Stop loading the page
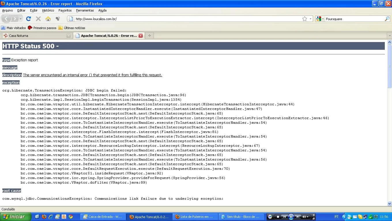This screenshot has width=392, height=221. tap(38, 19)
